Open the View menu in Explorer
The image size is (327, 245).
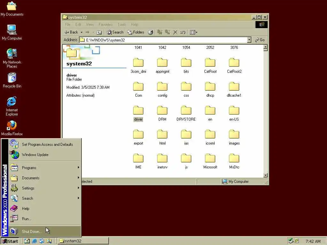(90, 25)
